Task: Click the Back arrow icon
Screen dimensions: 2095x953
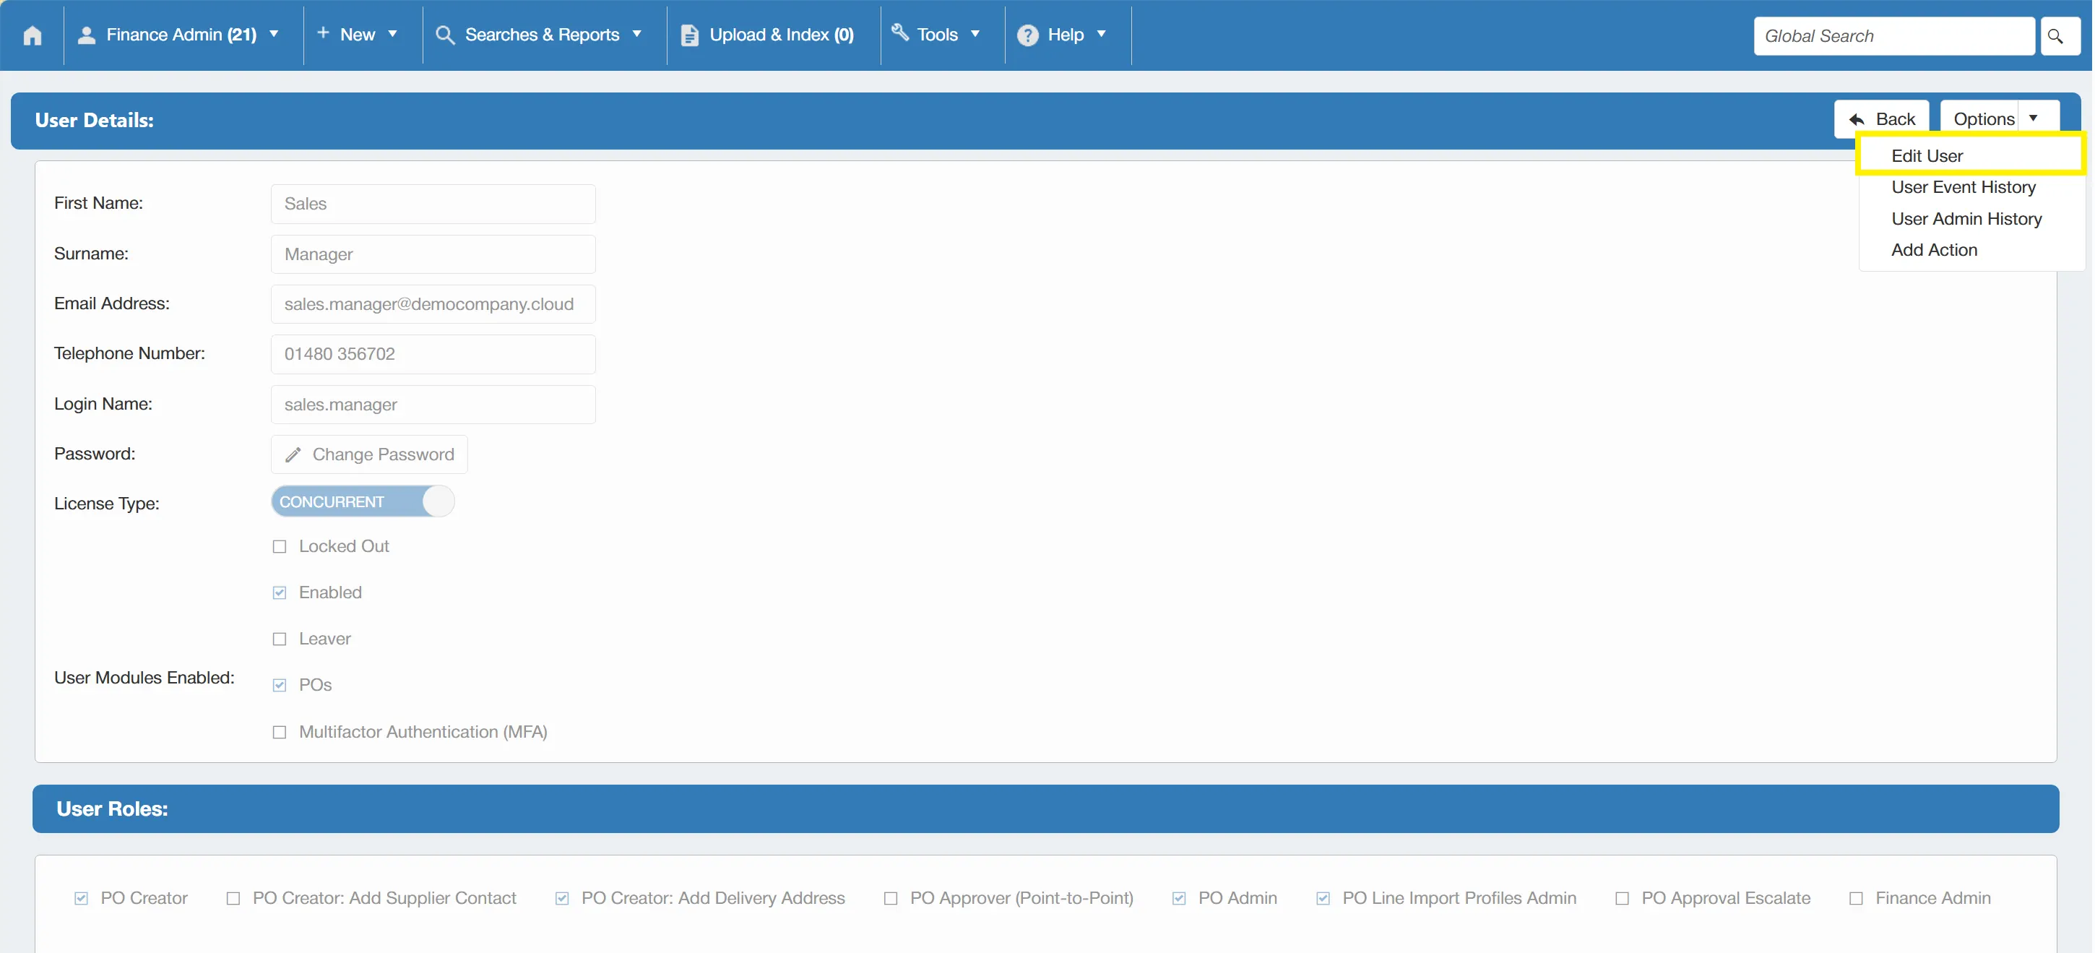Action: (x=1857, y=119)
